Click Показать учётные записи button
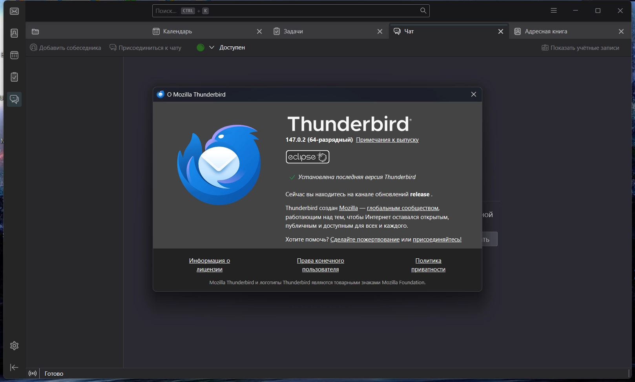The width and height of the screenshot is (635, 382). [x=580, y=48]
